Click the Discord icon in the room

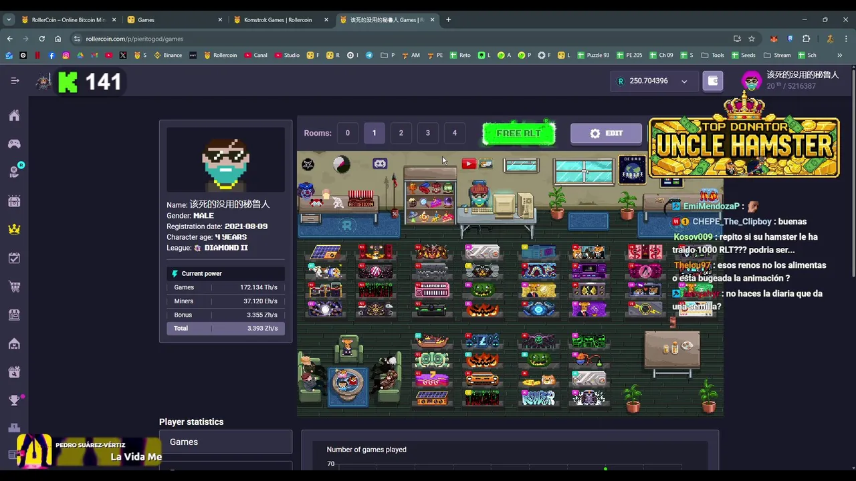point(380,163)
